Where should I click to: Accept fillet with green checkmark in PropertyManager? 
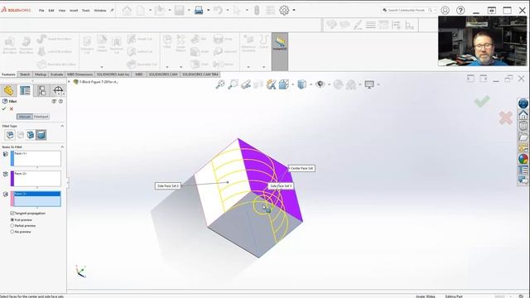click(4, 108)
